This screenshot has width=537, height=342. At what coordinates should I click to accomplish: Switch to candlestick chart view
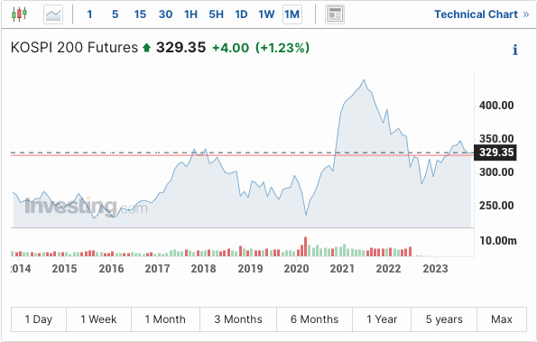[19, 14]
